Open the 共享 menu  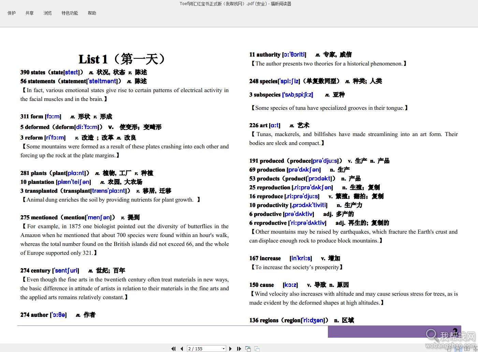coord(29,13)
